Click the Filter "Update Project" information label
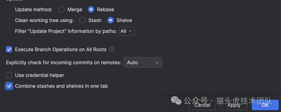 click(x=66, y=31)
